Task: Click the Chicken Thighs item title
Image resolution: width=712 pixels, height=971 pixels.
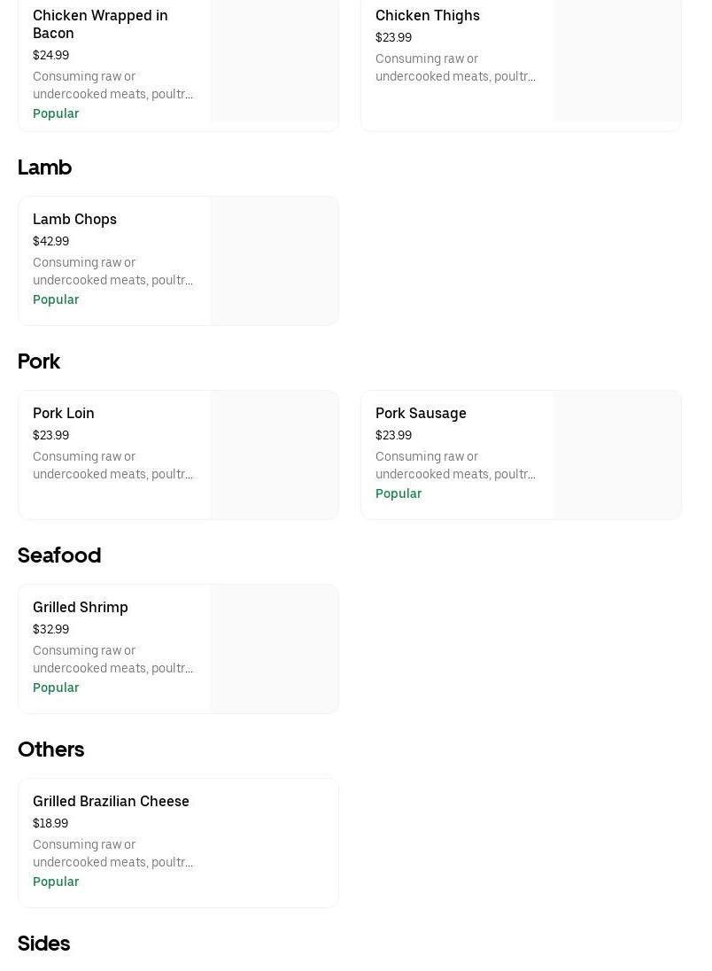Action: (x=427, y=15)
